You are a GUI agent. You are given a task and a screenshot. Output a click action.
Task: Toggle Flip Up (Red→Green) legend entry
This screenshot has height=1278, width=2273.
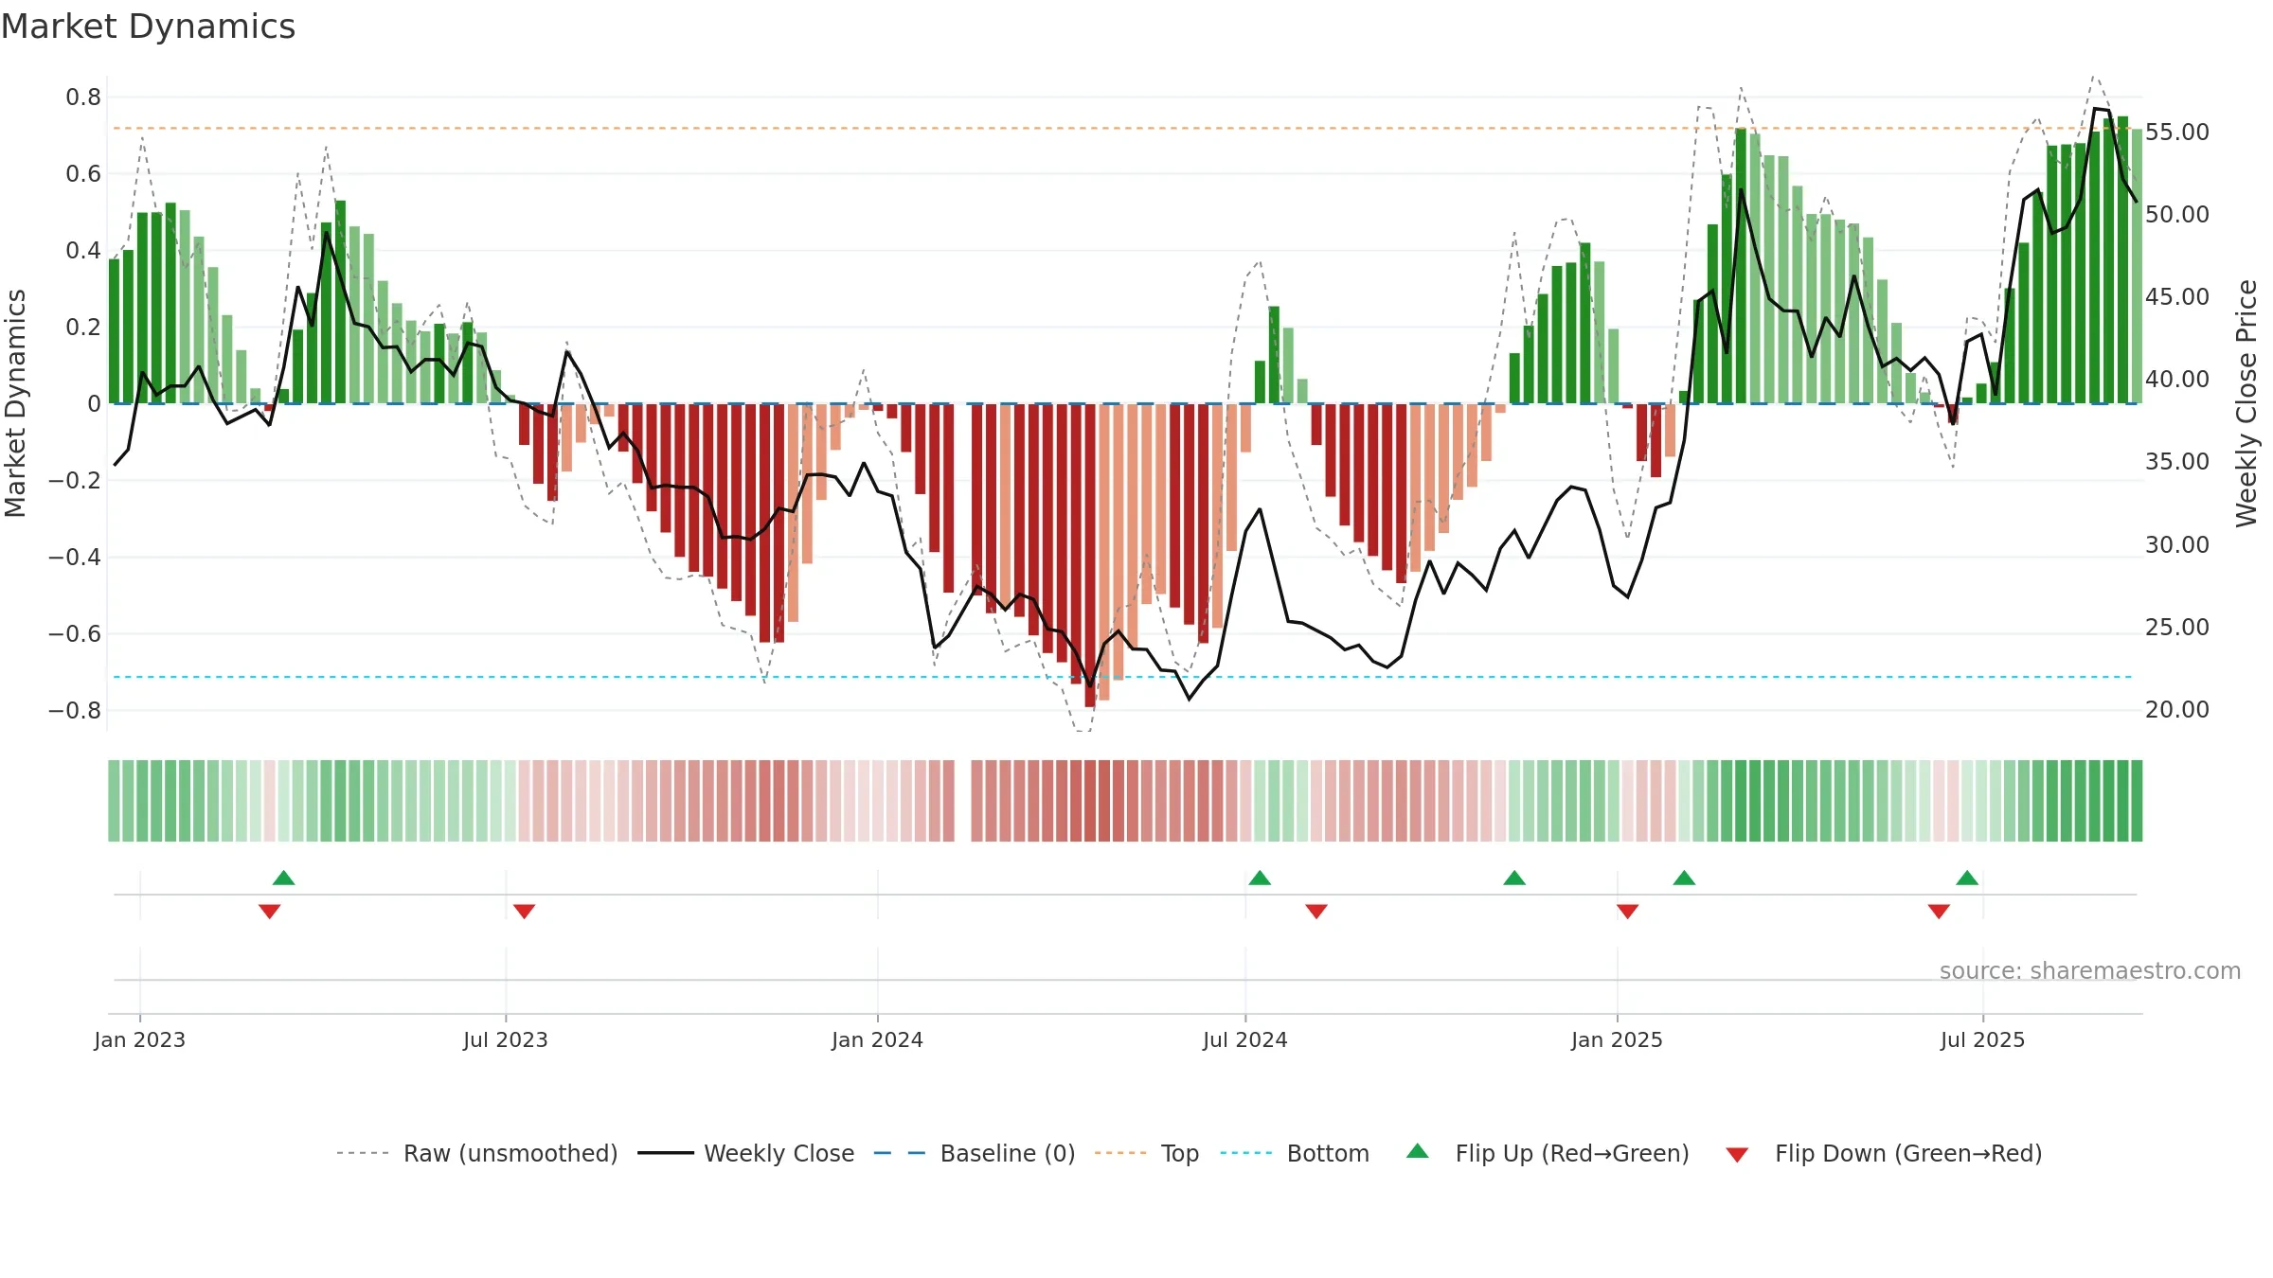click(1548, 1153)
